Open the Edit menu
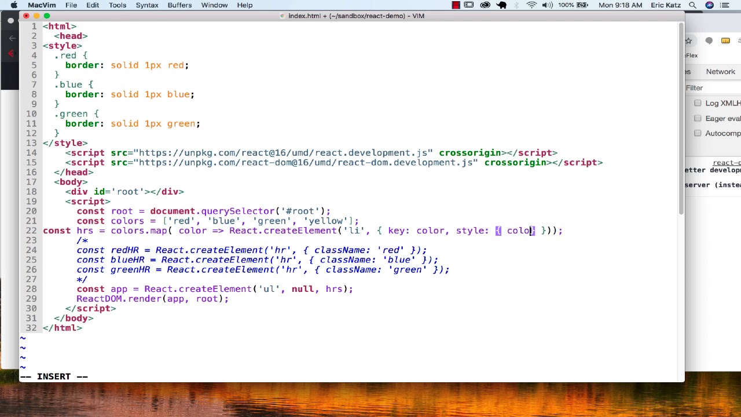Viewport: 741px width, 417px height. [93, 5]
